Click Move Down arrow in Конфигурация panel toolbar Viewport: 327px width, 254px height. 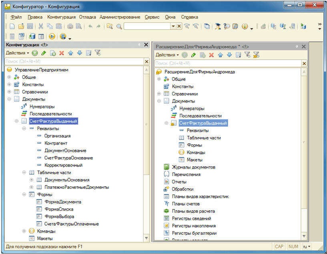point(79,53)
